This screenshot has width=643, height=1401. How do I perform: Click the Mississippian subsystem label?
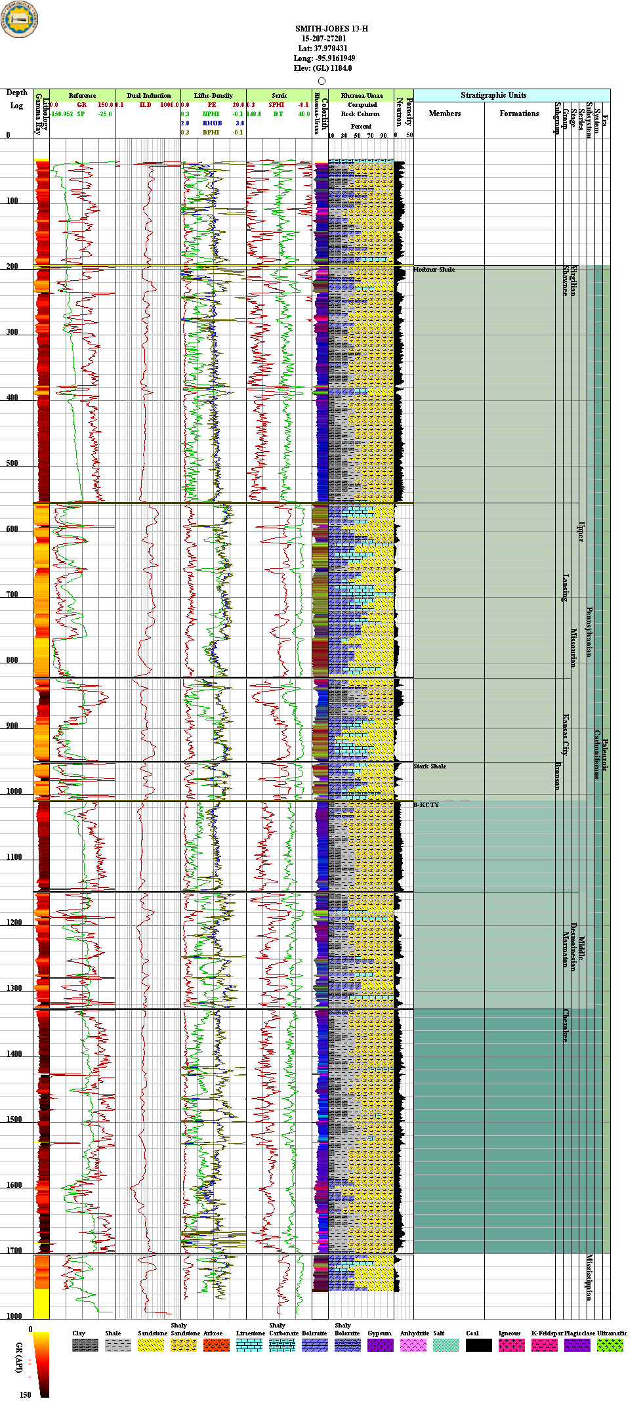pos(589,1278)
